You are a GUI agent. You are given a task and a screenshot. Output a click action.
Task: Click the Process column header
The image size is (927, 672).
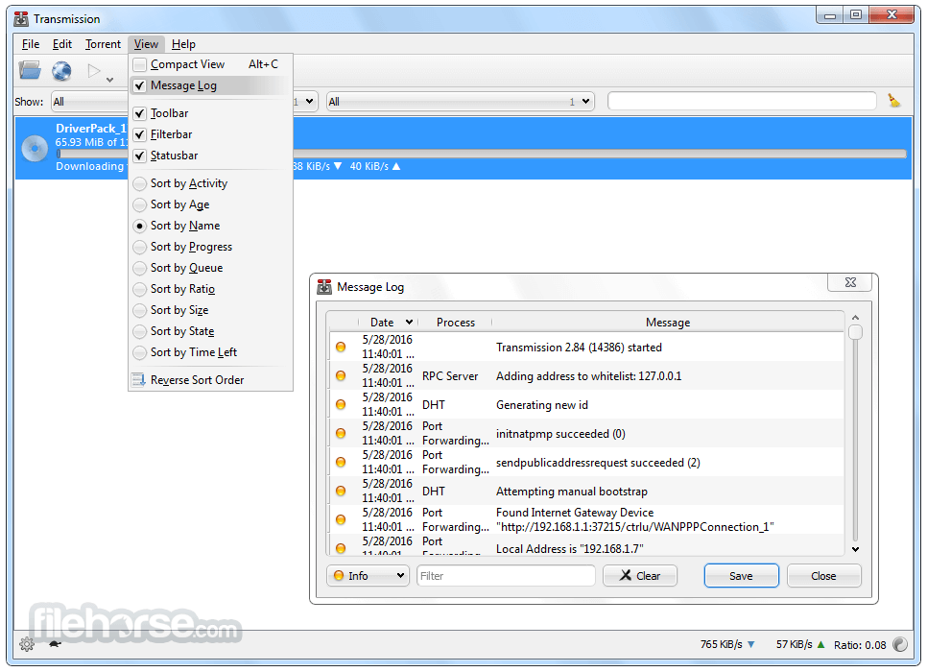[455, 323]
